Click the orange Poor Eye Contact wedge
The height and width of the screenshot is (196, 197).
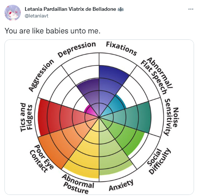pos(65,141)
